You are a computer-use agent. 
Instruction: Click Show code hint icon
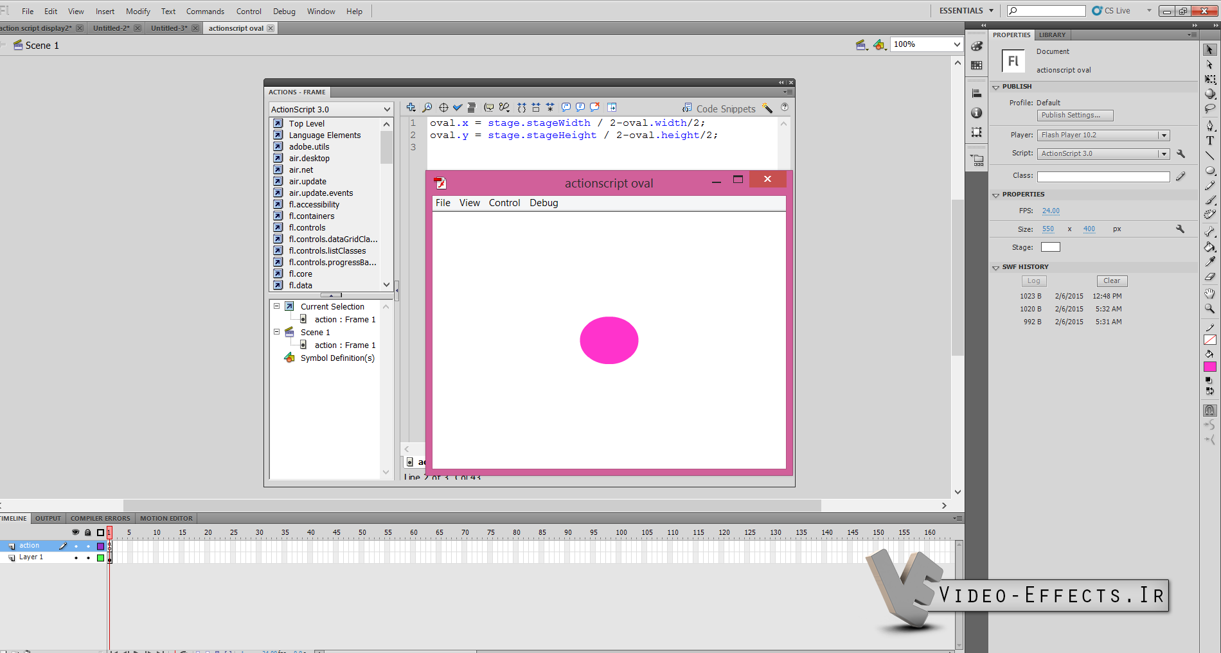pos(489,107)
